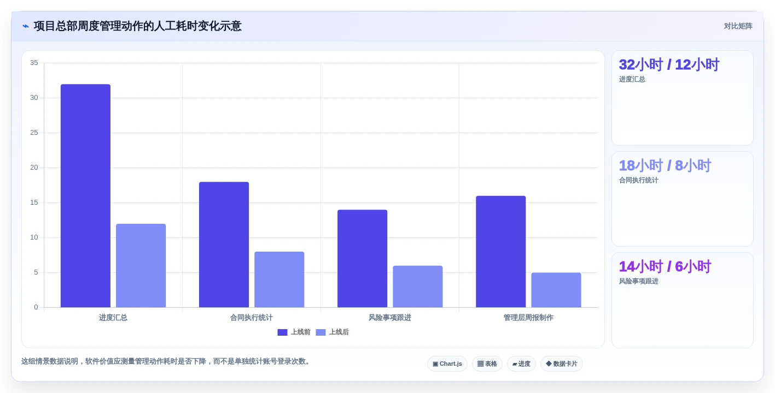Select the Chart.js tag chip

pos(447,364)
